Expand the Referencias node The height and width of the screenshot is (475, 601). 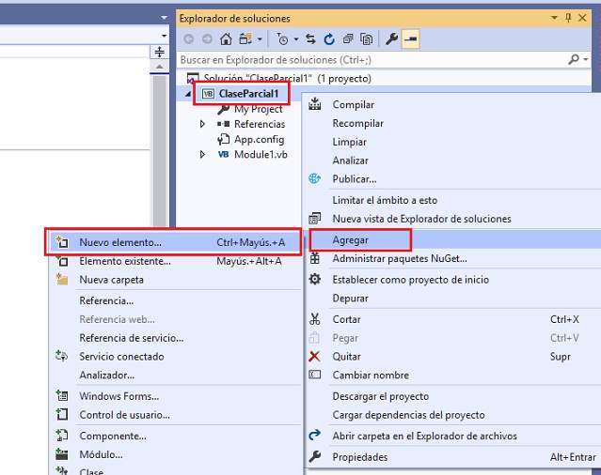coord(202,124)
